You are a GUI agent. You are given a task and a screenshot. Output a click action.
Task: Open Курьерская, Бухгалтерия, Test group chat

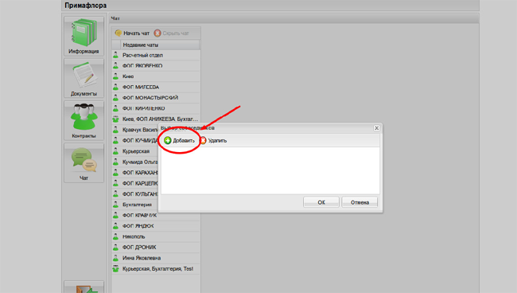[156, 268]
